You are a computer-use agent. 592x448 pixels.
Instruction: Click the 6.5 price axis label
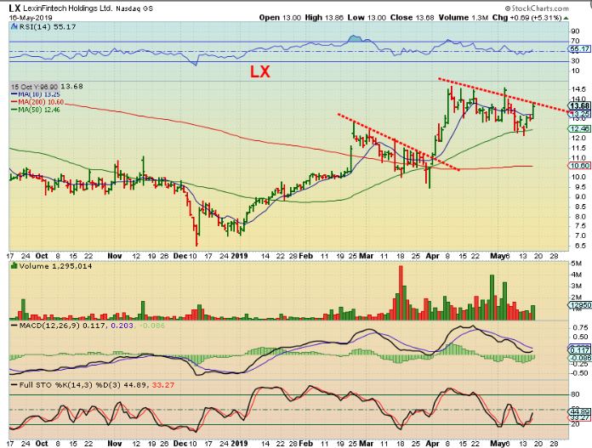580,246
